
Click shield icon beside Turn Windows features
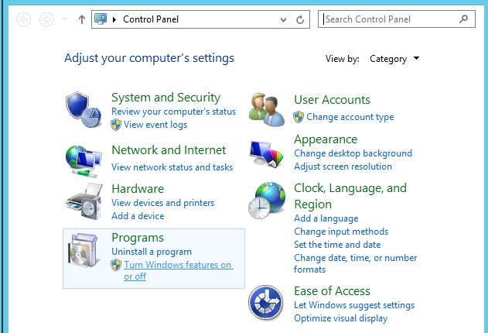116,265
